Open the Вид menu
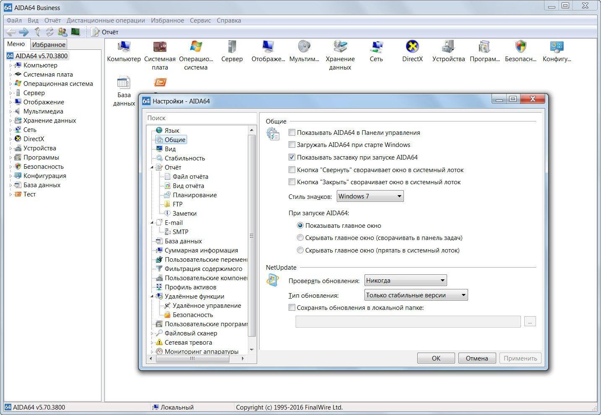Image resolution: width=601 pixels, height=415 pixels. tap(33, 20)
